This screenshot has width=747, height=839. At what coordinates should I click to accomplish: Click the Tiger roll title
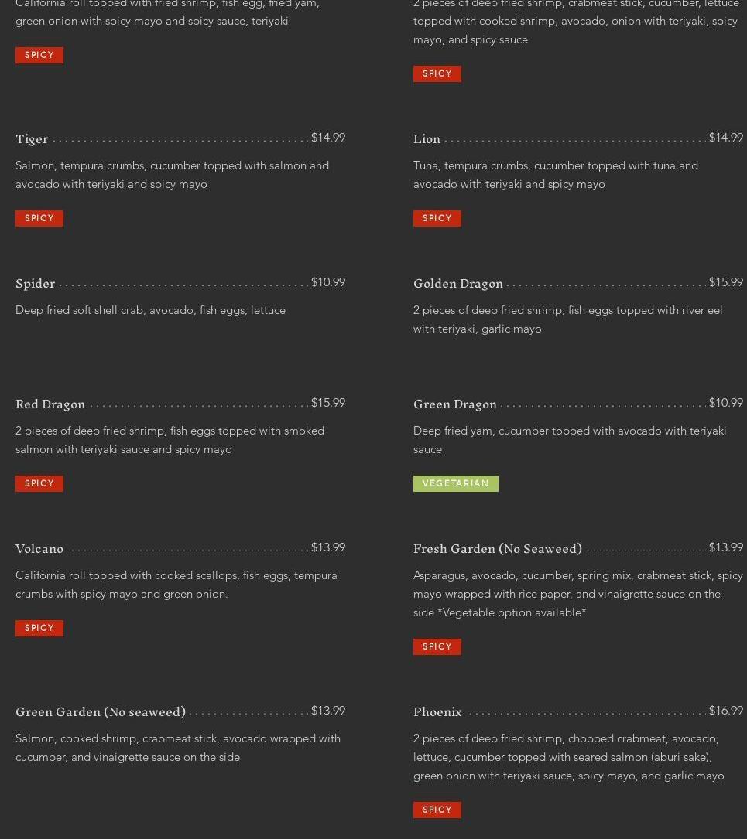tap(32, 139)
